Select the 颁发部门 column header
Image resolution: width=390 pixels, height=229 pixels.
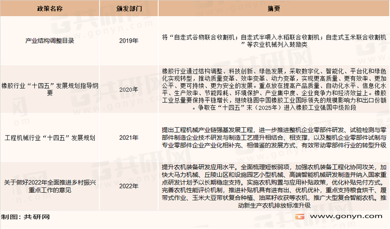[126, 10]
